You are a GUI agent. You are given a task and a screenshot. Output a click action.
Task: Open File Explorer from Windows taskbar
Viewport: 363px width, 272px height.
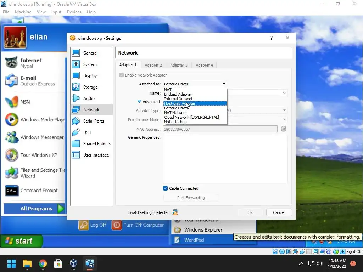pyautogui.click(x=27, y=263)
